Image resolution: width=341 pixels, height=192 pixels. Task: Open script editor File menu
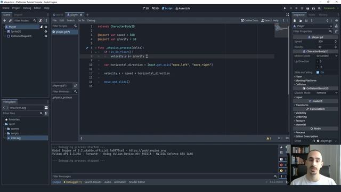pyautogui.click(x=54, y=20)
